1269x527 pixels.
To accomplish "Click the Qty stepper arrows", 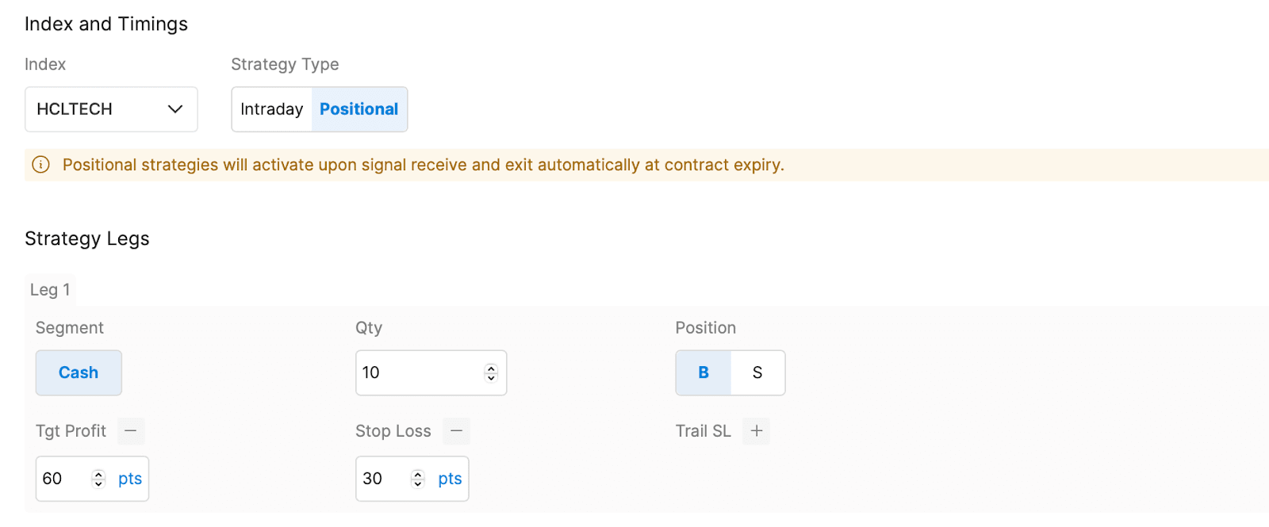I will click(x=491, y=372).
